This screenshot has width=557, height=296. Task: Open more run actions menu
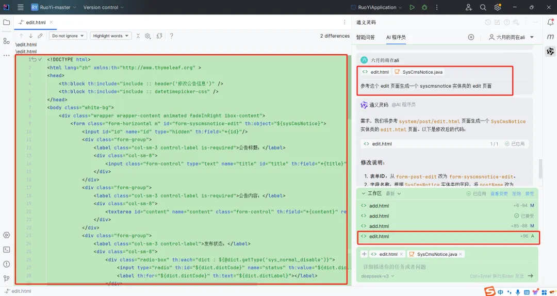(x=437, y=7)
